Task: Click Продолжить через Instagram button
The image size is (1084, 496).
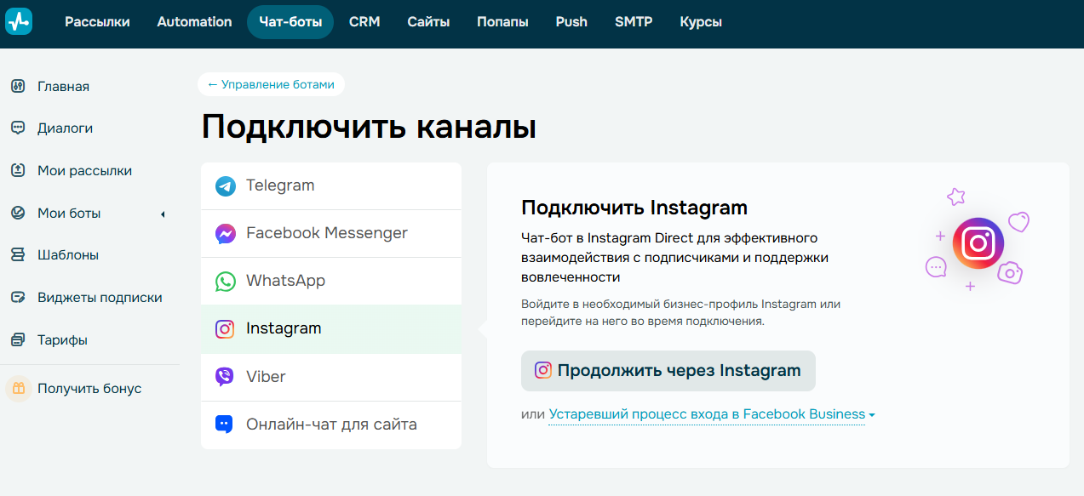Action: point(668,371)
